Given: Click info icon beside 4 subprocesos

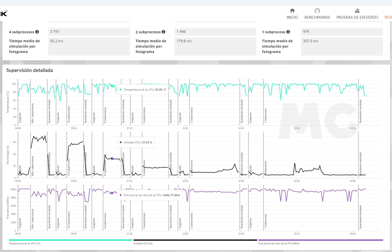Looking at the screenshot, I should coord(37,32).
